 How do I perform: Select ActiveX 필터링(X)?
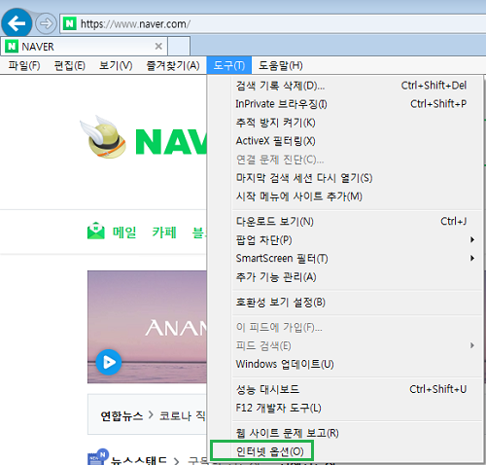pyautogui.click(x=345, y=141)
